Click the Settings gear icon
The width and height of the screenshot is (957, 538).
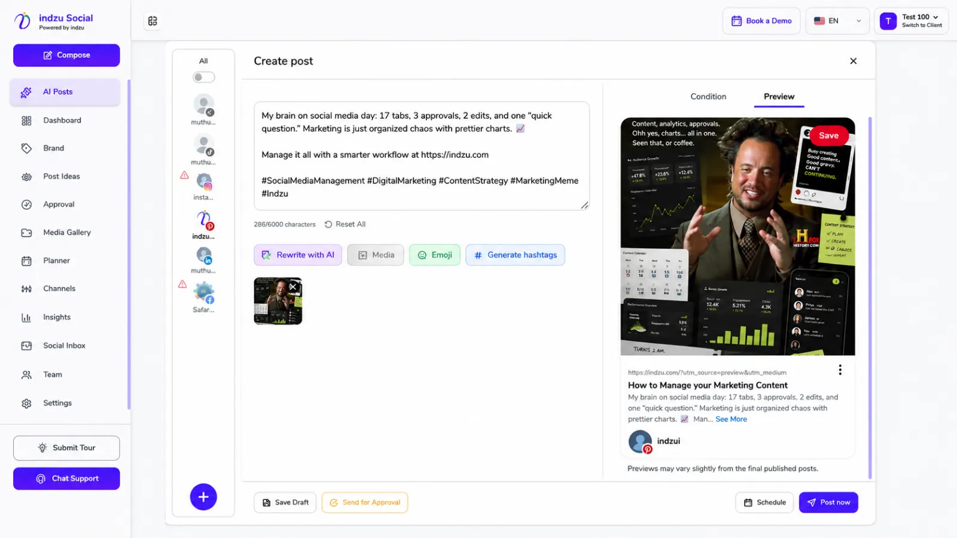tap(26, 403)
